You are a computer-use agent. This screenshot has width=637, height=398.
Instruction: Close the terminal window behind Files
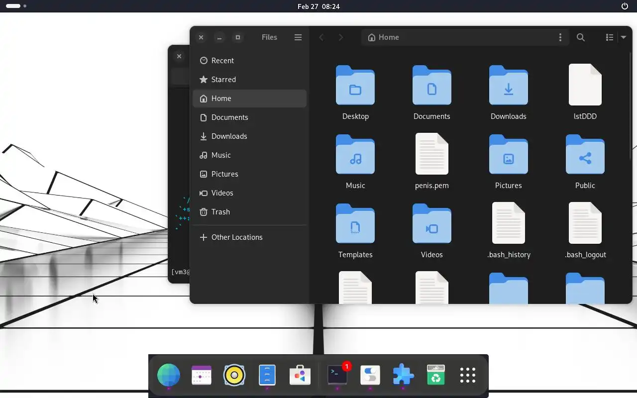[x=179, y=56]
